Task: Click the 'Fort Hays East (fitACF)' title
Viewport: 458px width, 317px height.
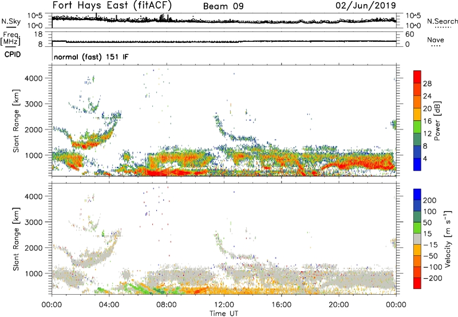Action: [112, 5]
